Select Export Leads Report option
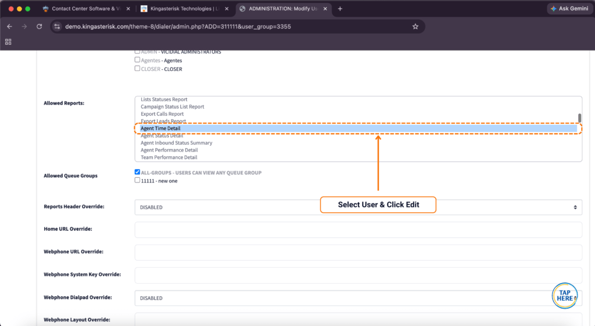595x326 pixels. click(x=163, y=121)
